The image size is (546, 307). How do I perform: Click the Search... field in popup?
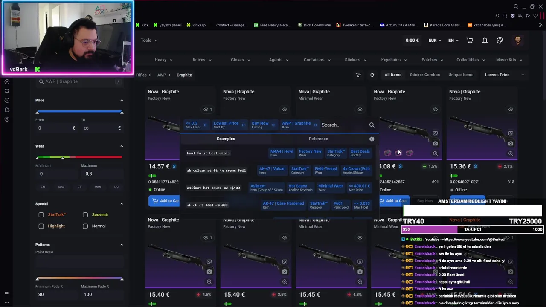tap(344, 125)
